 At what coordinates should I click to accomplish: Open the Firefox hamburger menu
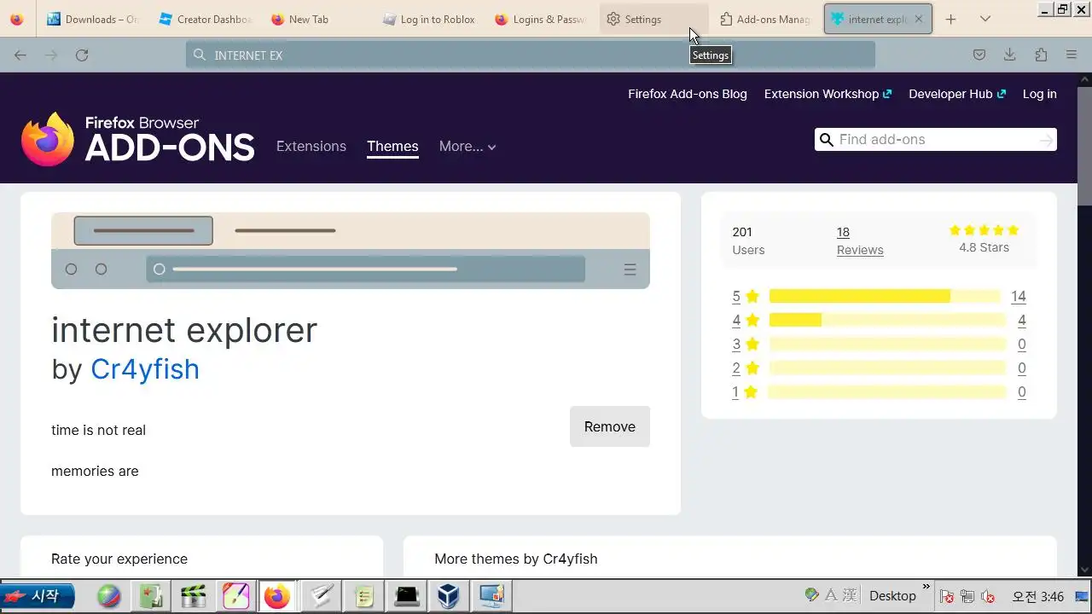1072,55
